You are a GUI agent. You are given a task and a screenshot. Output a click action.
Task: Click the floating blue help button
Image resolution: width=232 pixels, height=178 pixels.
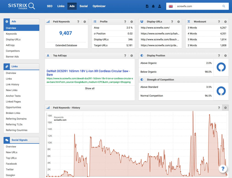coord(223,169)
